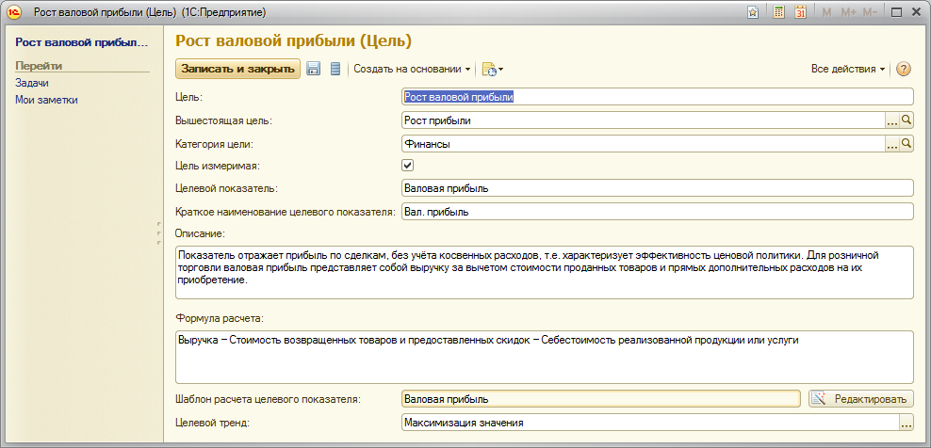Open the Задачи navigation link

32,83
